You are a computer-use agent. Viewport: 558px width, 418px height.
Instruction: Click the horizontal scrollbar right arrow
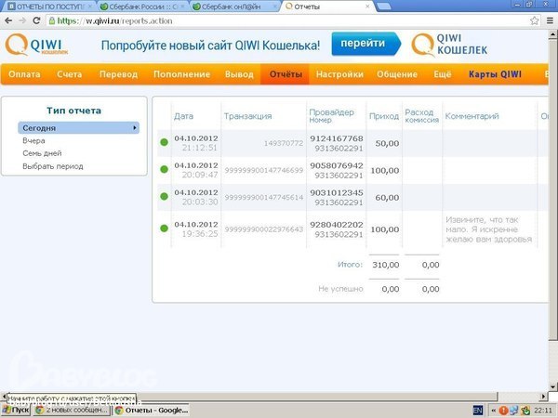[543, 396]
